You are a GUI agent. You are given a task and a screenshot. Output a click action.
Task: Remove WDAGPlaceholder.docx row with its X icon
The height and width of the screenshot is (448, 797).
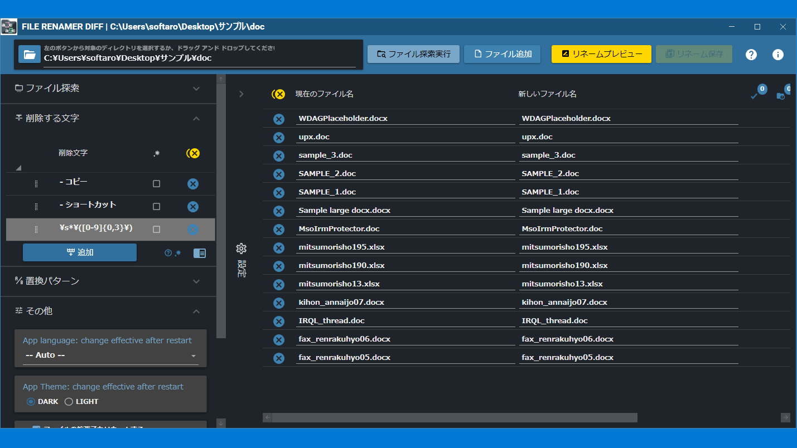pyautogui.click(x=279, y=119)
